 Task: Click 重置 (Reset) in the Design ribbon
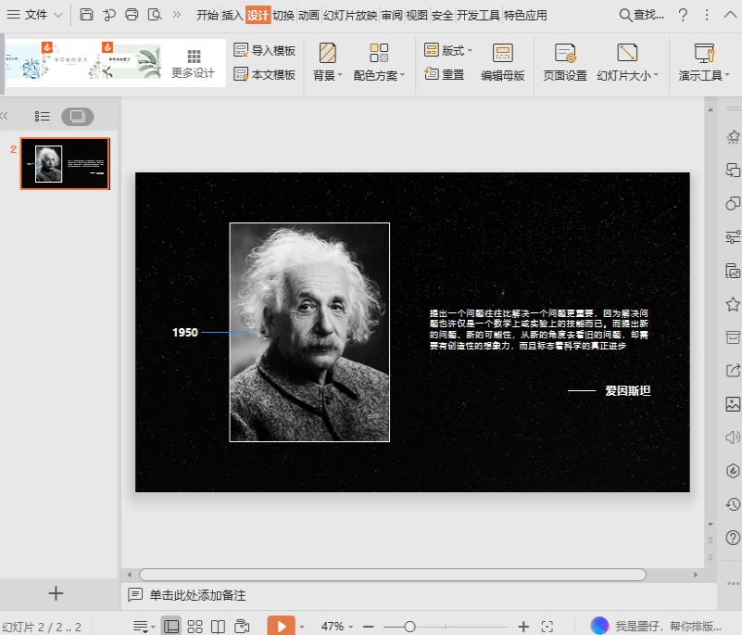point(453,75)
